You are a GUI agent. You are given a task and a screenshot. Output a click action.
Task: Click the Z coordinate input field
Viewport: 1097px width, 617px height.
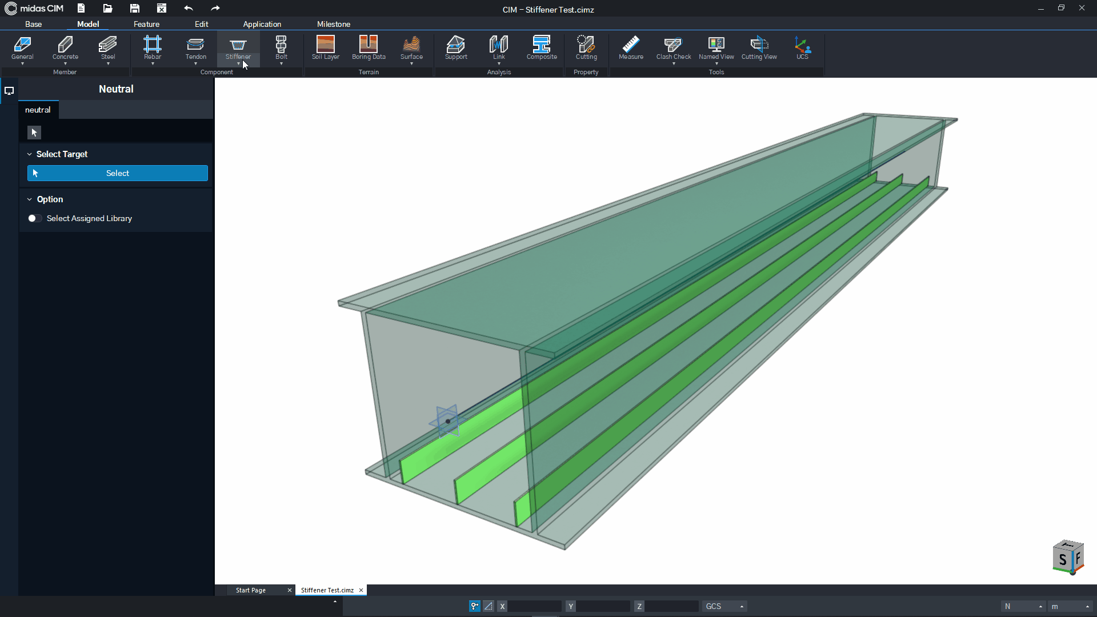click(672, 606)
